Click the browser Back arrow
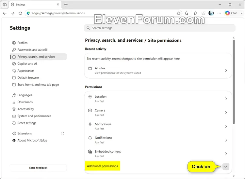The height and width of the screenshot is (179, 245). [5, 13]
